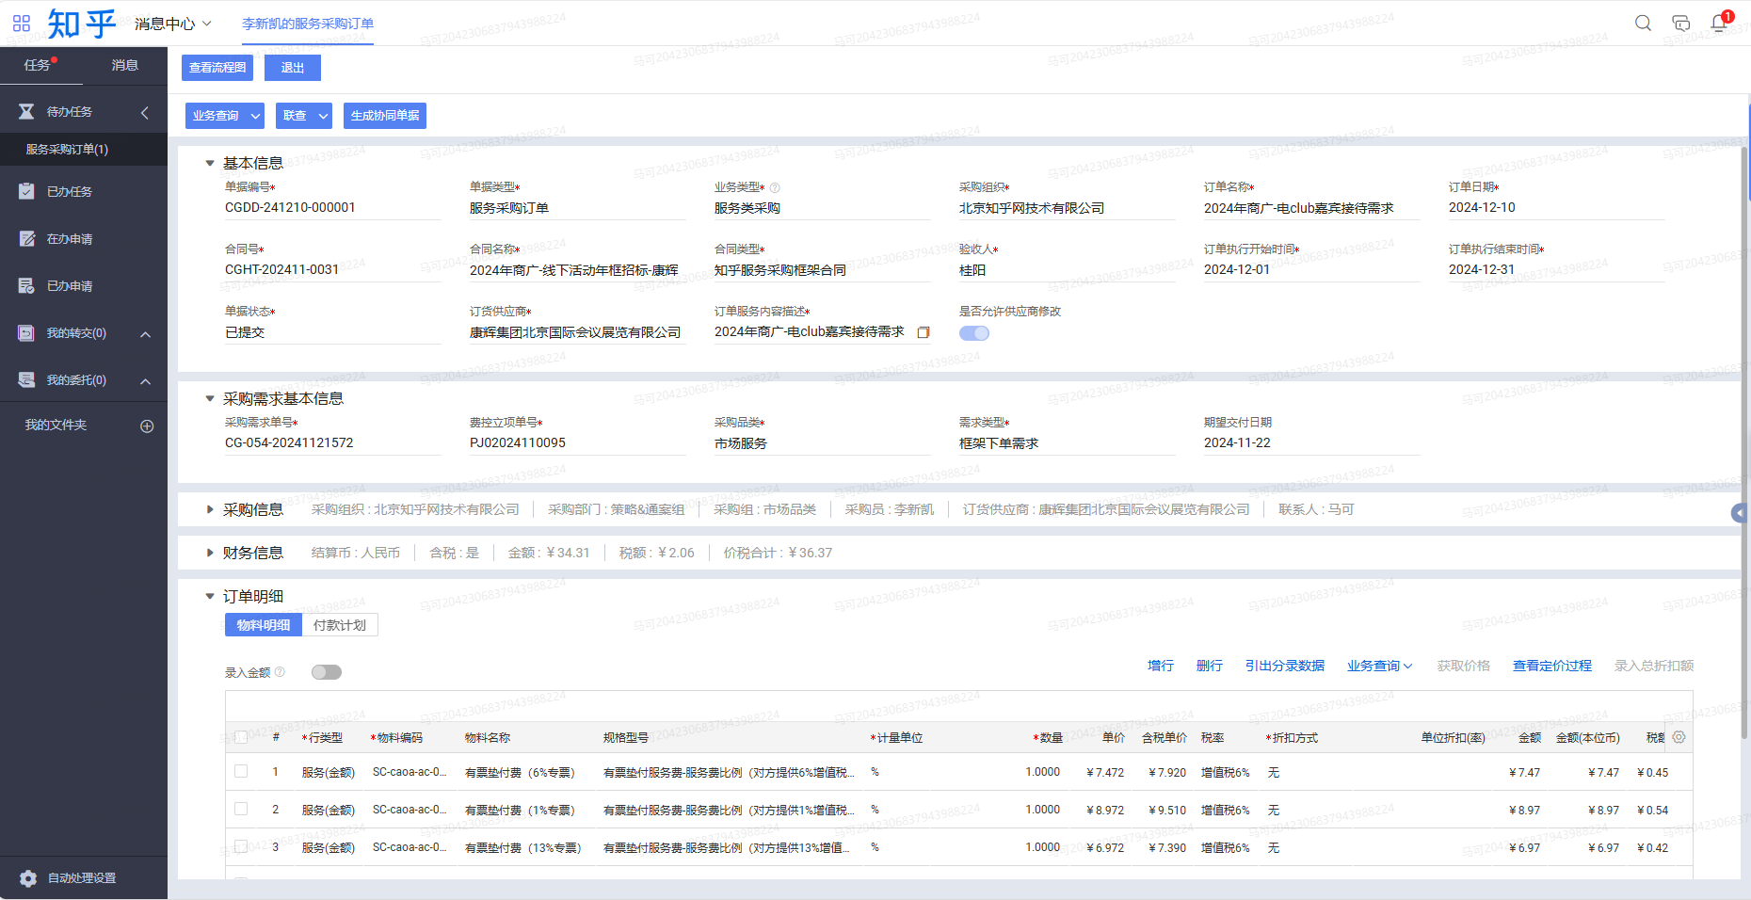The image size is (1751, 900).
Task: Check the box for row 1
Action: tap(241, 772)
